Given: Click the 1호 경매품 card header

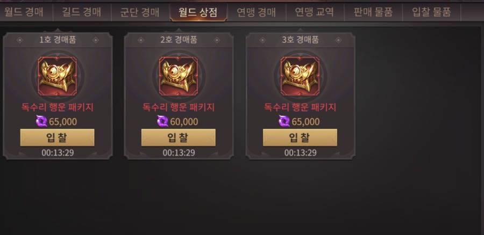Looking at the screenshot, I should pos(58,40).
